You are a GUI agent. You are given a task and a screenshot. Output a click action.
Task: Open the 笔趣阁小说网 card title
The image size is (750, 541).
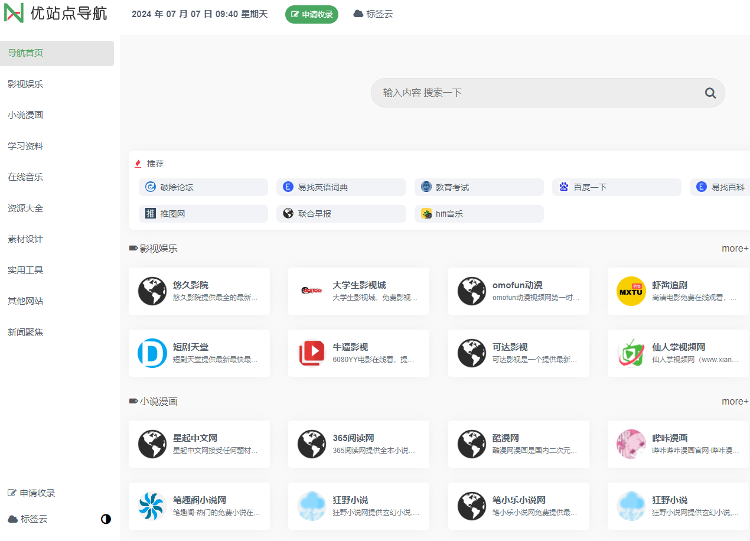pos(200,500)
